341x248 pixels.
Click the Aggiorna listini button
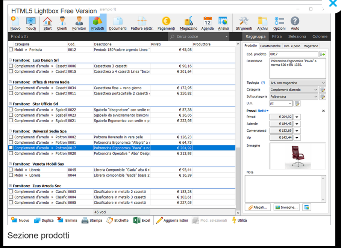coord(173,220)
